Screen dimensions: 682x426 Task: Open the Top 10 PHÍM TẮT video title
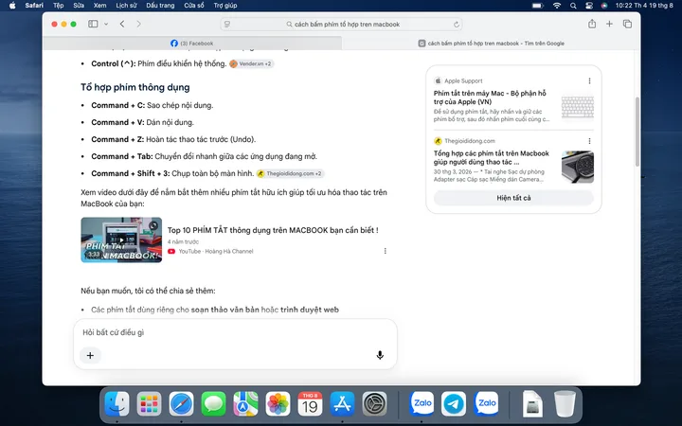tap(273, 230)
